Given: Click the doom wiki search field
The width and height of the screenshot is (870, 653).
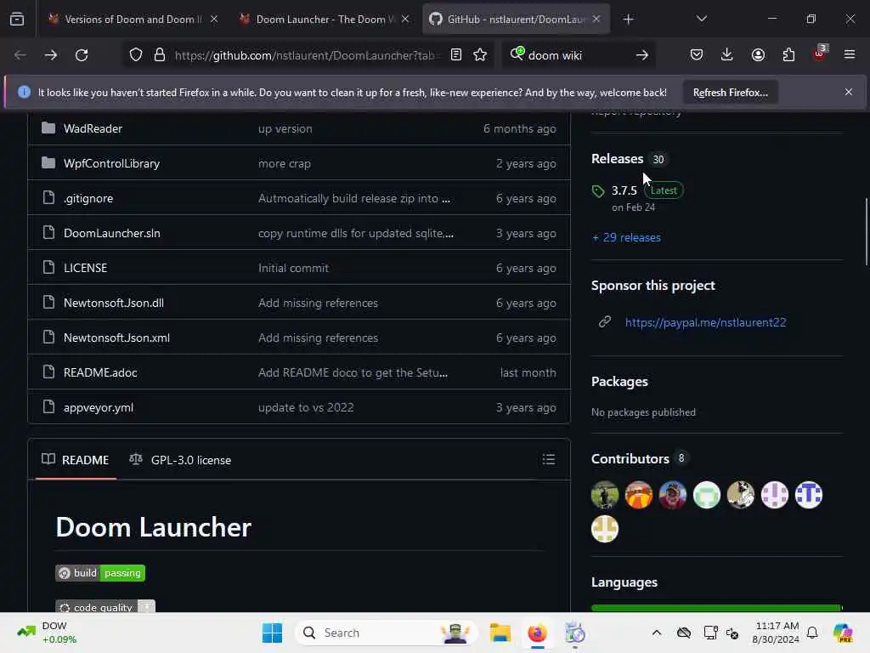Looking at the screenshot, I should tap(577, 55).
